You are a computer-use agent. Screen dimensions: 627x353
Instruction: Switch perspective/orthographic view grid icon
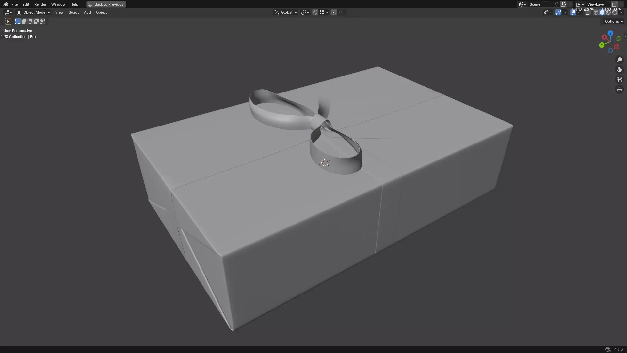point(619,89)
